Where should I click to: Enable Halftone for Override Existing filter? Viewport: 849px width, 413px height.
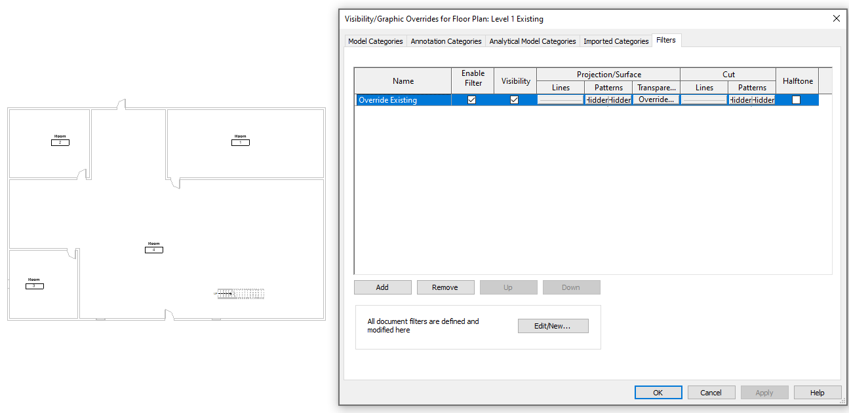click(796, 100)
